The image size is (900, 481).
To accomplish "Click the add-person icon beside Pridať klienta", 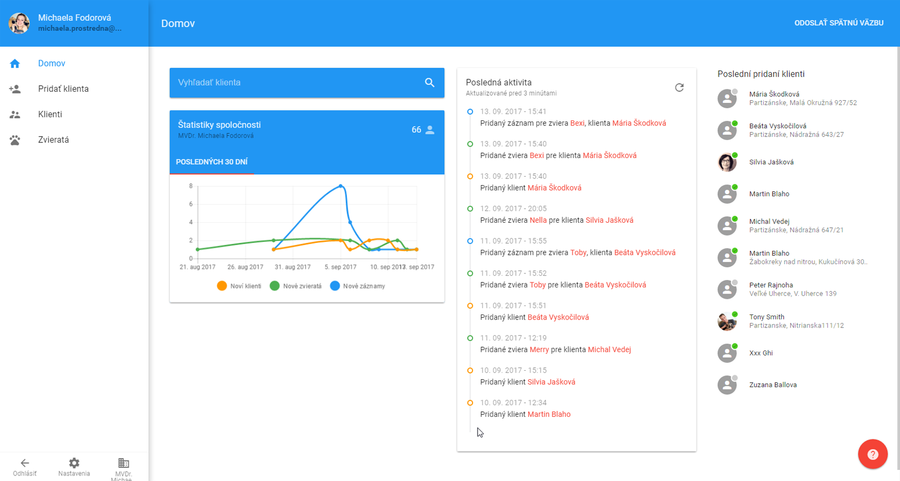I will 15,89.
